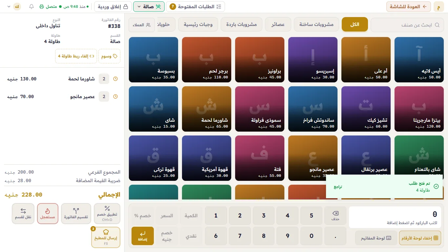
Task: Apply discount with تطبيق خصم
Action: (107, 214)
